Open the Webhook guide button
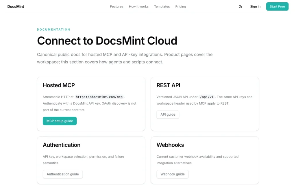The height and width of the screenshot is (185, 296). click(x=172, y=174)
